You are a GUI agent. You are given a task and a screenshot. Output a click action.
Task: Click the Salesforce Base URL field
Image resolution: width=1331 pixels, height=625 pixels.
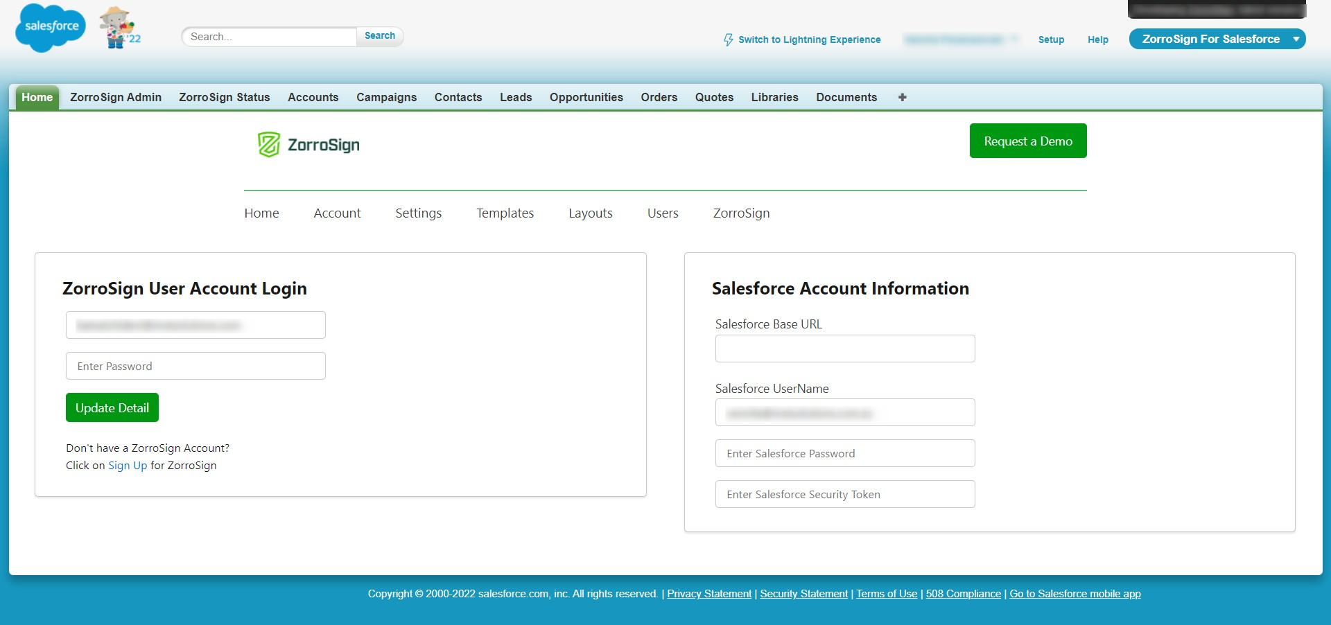point(845,349)
